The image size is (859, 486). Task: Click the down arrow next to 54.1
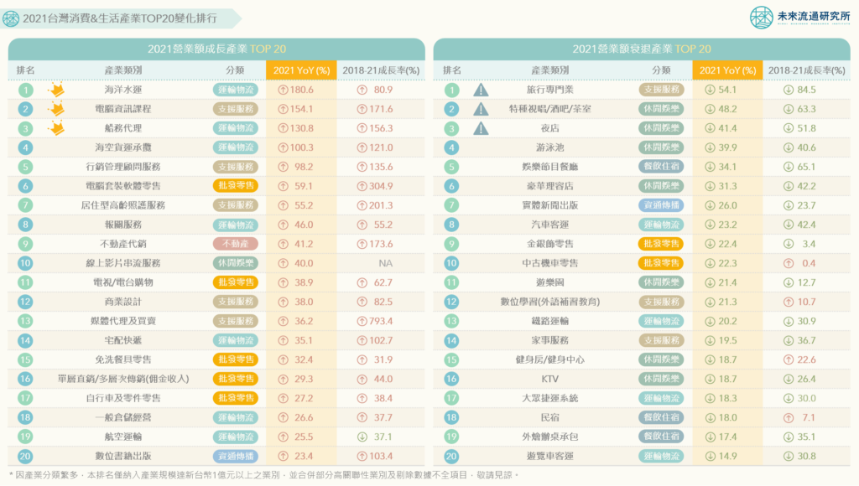(x=710, y=90)
